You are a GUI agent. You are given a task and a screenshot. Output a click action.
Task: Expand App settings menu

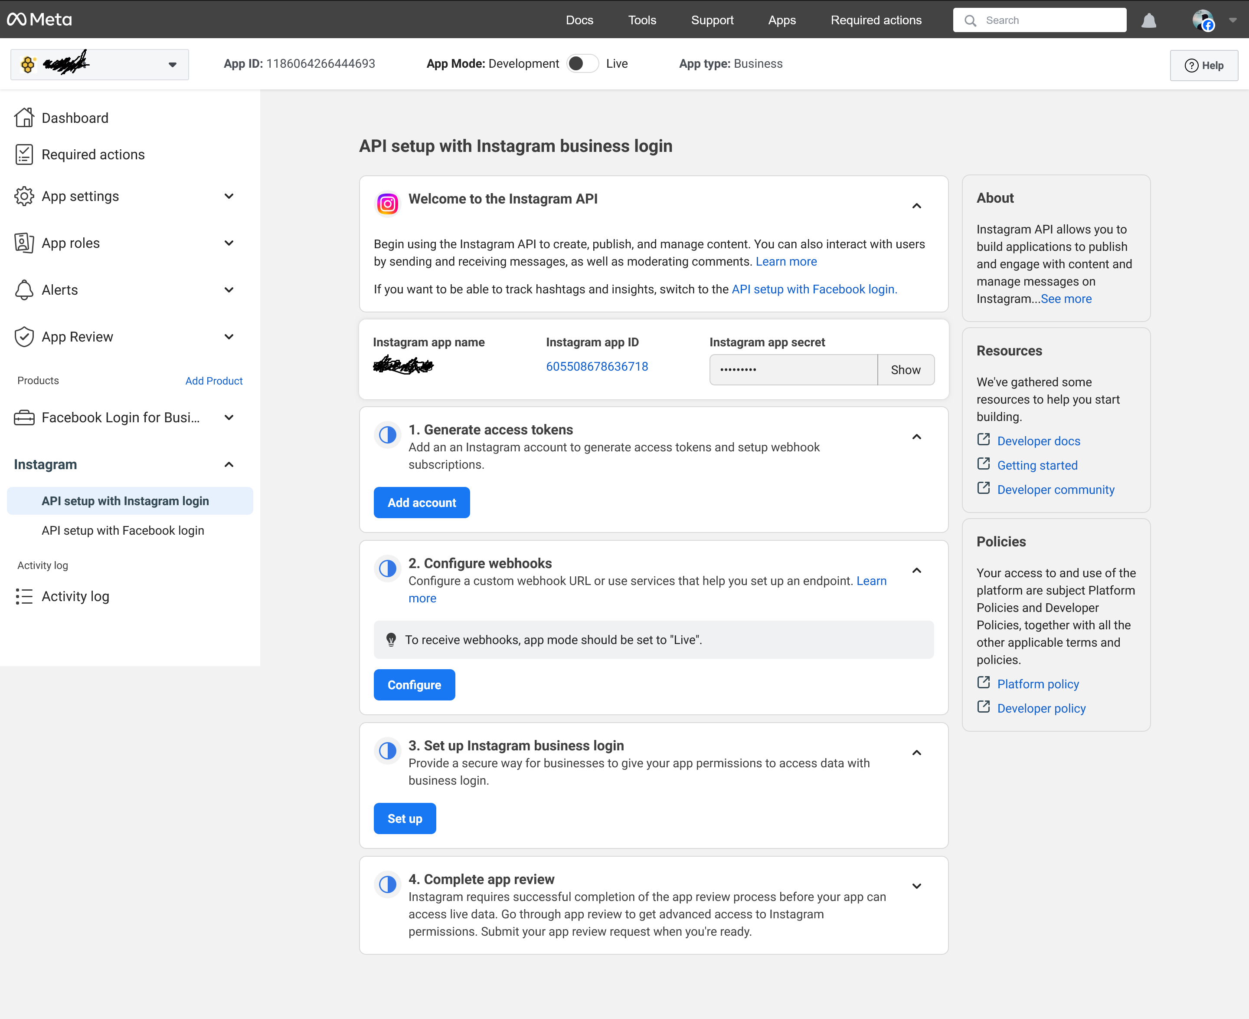pos(229,196)
